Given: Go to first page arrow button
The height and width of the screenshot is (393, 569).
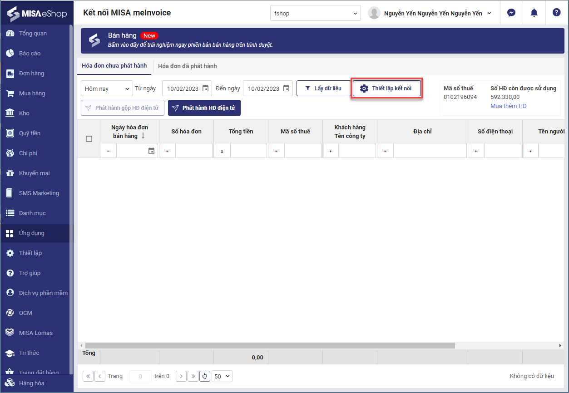Looking at the screenshot, I should (x=88, y=376).
